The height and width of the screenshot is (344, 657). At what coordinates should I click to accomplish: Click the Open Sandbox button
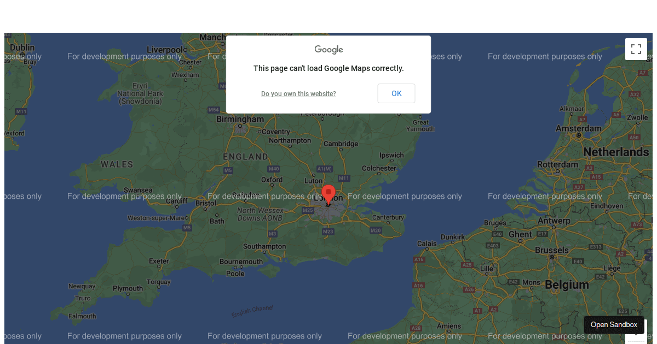(614, 325)
